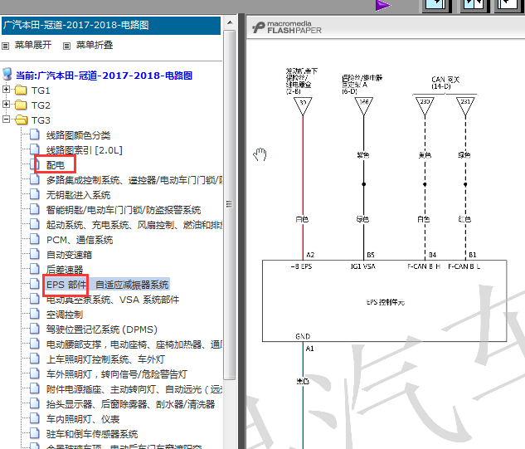Open 多路集成控制系统 document
Viewport: 525px width, 449px height.
134,180
